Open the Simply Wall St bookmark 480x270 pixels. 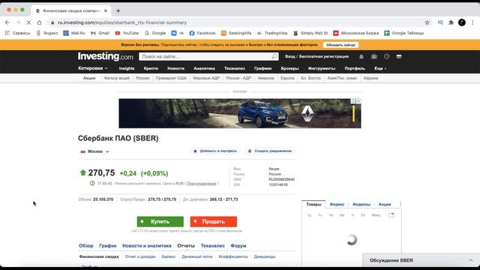[x=310, y=33]
